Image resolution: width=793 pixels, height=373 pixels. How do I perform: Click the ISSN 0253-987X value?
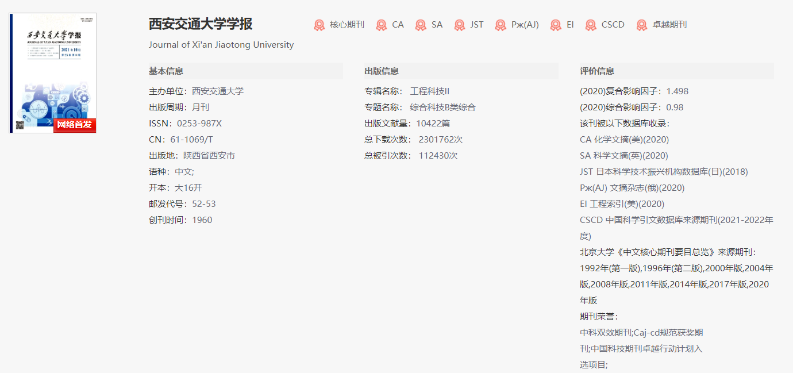[x=199, y=124]
